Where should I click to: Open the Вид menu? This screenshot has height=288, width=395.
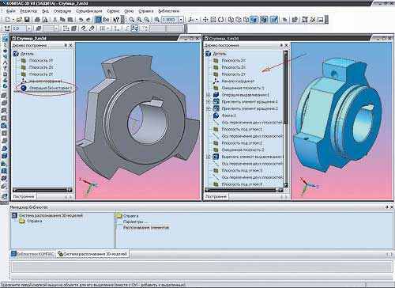pyautogui.click(x=45, y=11)
